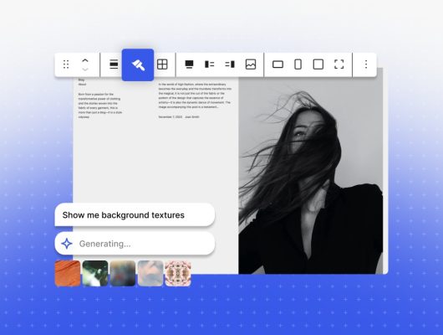Toggle the fullscreen corners icon
The height and width of the screenshot is (335, 443).
339,64
